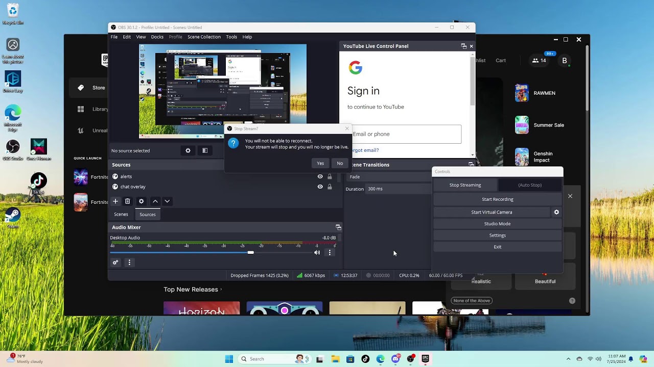The image size is (654, 367).
Task: Open Library in Epic Games sidebar
Action: pos(93,109)
